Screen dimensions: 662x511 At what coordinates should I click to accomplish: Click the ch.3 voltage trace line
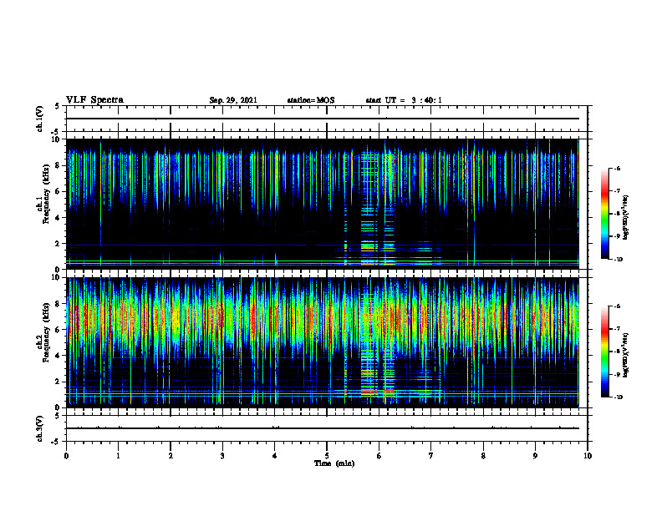tap(322, 428)
